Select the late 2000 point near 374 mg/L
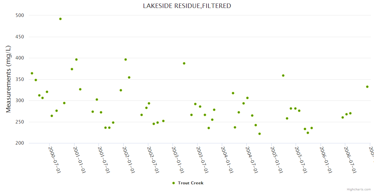The image size is (374, 192). tap(72, 69)
